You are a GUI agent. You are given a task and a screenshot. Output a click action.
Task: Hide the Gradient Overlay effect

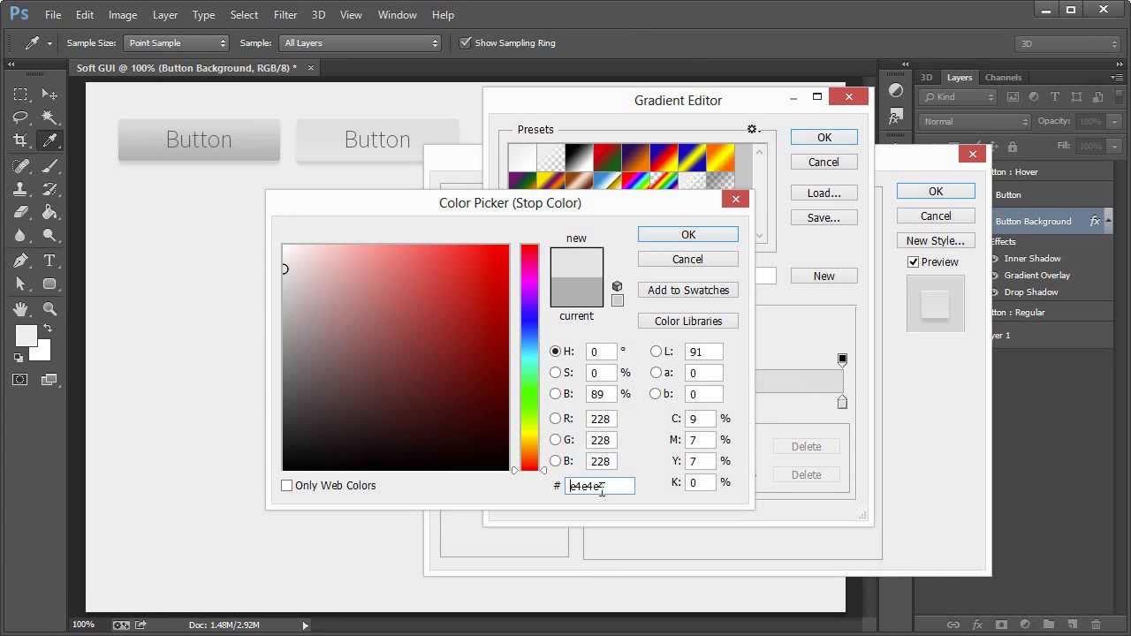pos(995,276)
